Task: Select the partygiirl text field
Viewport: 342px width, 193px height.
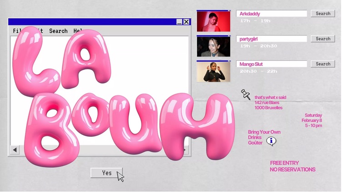Action: click(x=272, y=39)
